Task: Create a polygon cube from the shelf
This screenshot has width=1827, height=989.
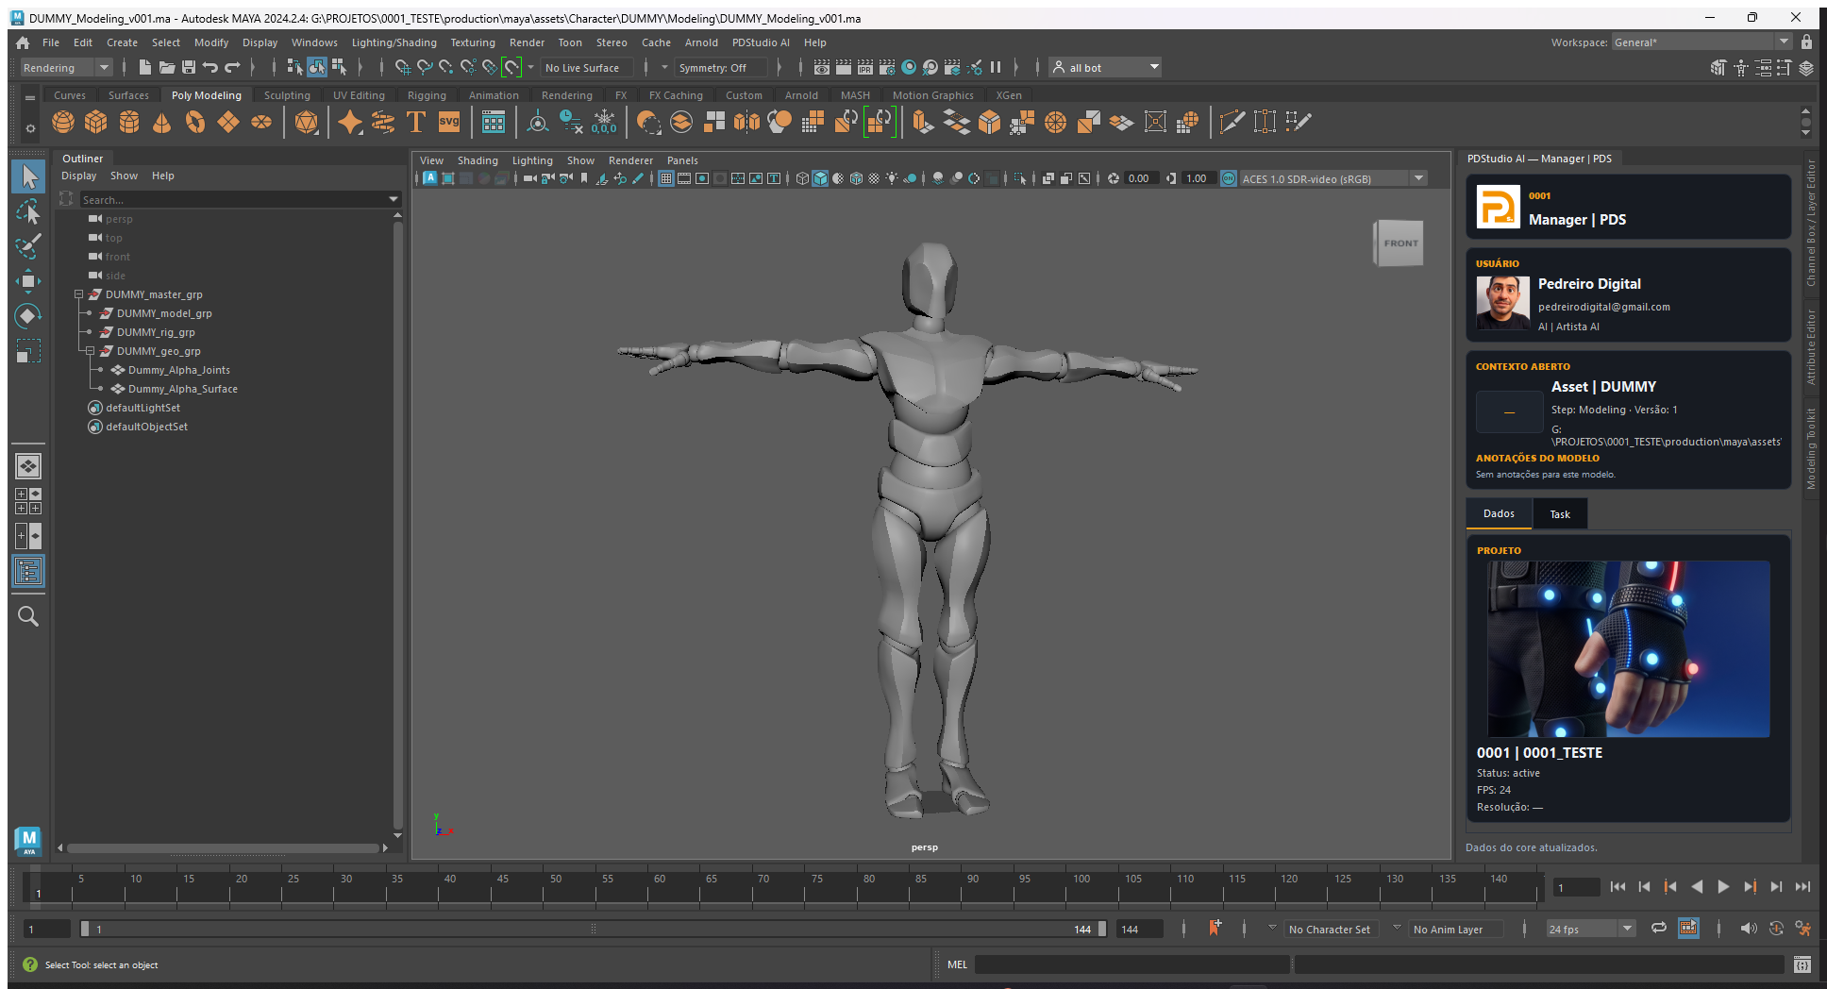Action: pyautogui.click(x=96, y=122)
